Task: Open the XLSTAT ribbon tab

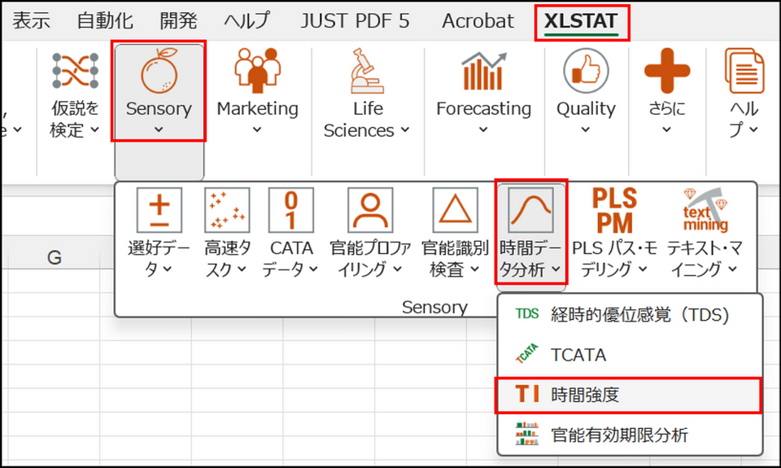Action: pos(581,21)
